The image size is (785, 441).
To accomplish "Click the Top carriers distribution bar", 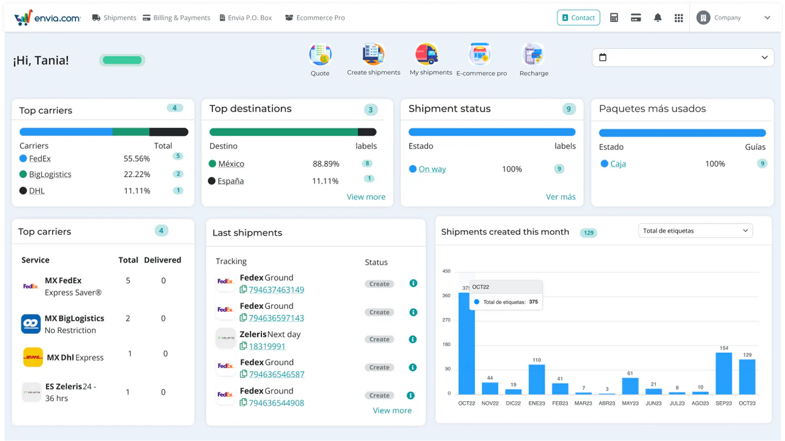I will click(104, 132).
